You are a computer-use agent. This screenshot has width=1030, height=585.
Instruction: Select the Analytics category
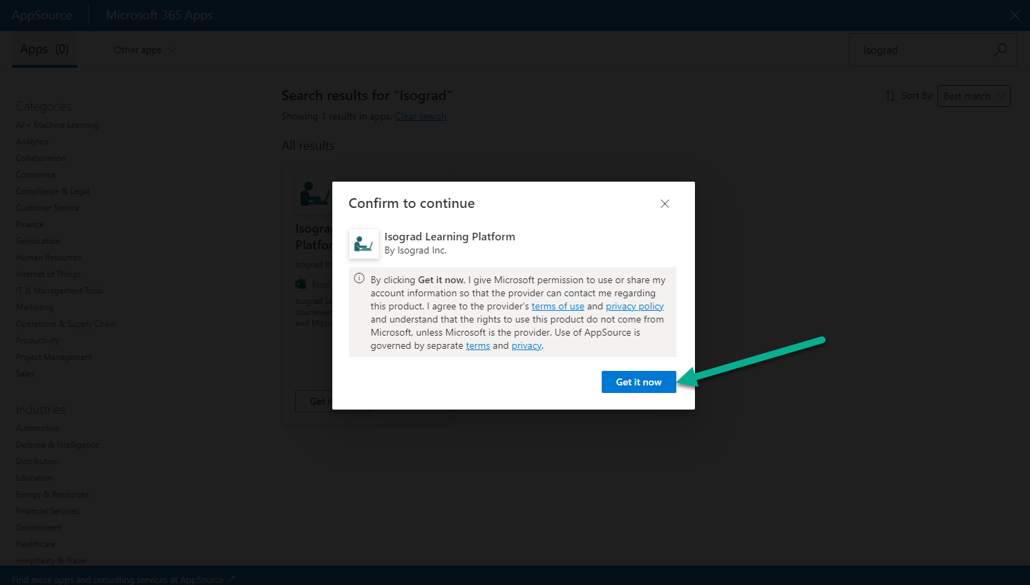tap(32, 142)
